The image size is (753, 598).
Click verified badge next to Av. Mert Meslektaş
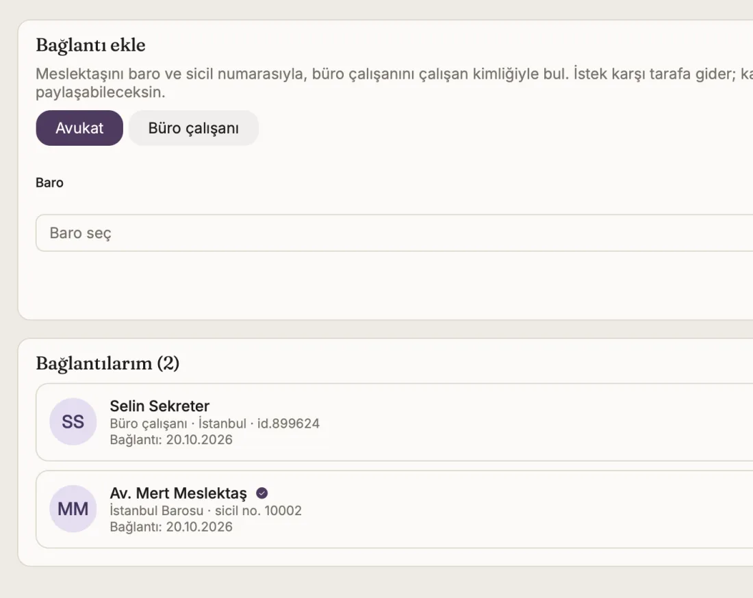click(261, 493)
